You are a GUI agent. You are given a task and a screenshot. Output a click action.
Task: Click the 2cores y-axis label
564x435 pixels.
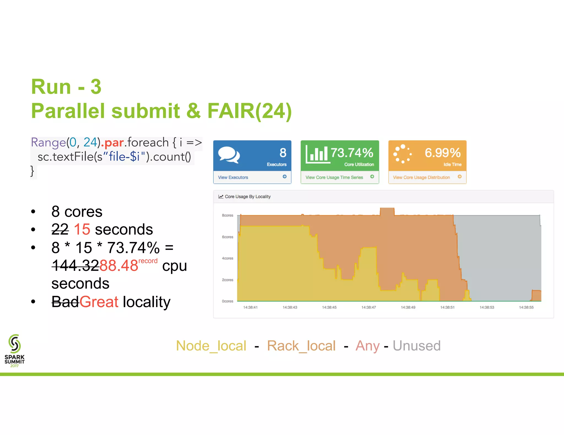coord(227,280)
